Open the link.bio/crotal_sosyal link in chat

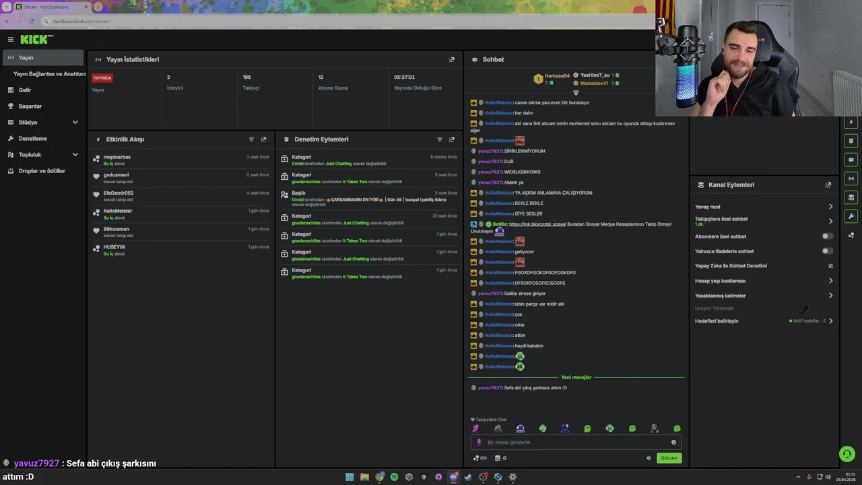click(537, 224)
